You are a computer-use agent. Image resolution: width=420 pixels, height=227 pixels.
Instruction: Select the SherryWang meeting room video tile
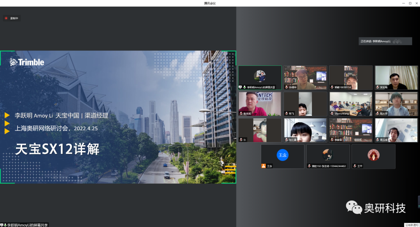click(x=351, y=104)
